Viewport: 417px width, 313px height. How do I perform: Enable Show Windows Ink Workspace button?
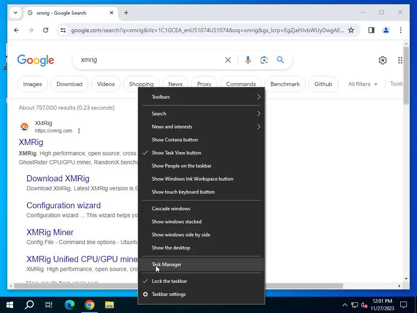[201, 179]
